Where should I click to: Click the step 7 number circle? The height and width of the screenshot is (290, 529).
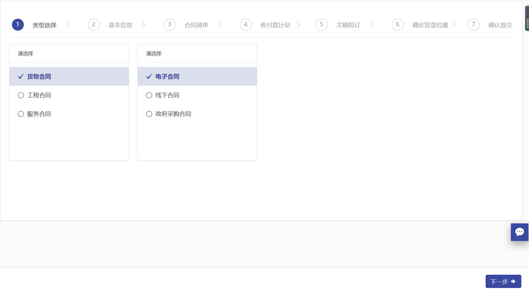coord(473,25)
